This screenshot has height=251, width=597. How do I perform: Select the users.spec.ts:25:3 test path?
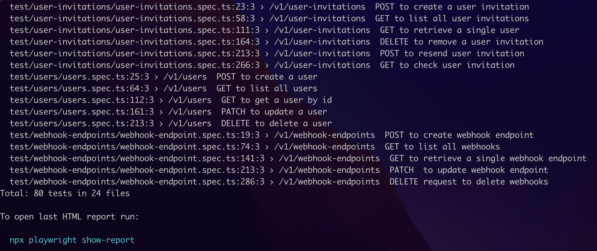[79, 77]
